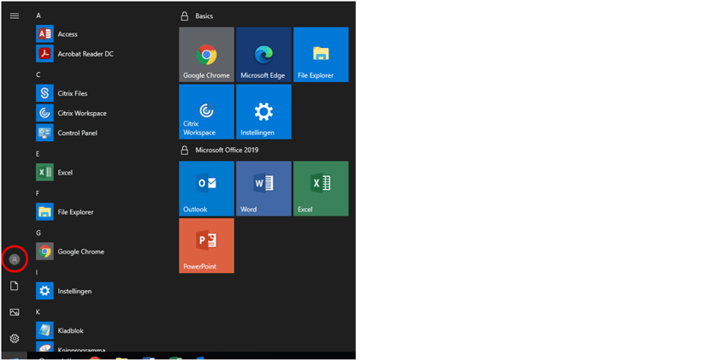Open the Google Chrome tile
Image resolution: width=727 pixels, height=362 pixels.
[206, 54]
